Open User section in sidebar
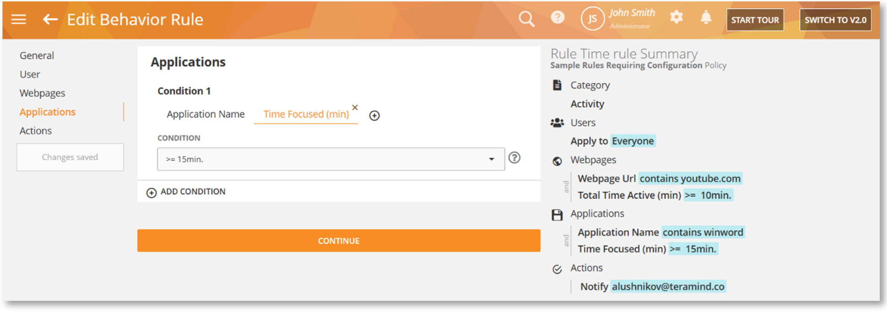The height and width of the screenshot is (312, 887). click(x=30, y=74)
